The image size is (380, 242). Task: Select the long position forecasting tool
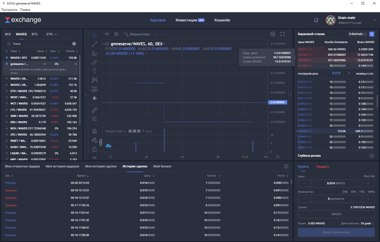pyautogui.click(x=94, y=89)
